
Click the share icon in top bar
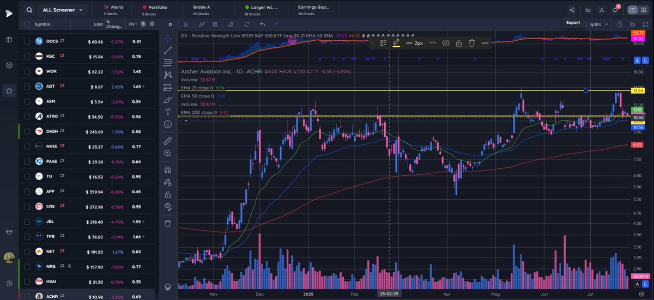572,10
